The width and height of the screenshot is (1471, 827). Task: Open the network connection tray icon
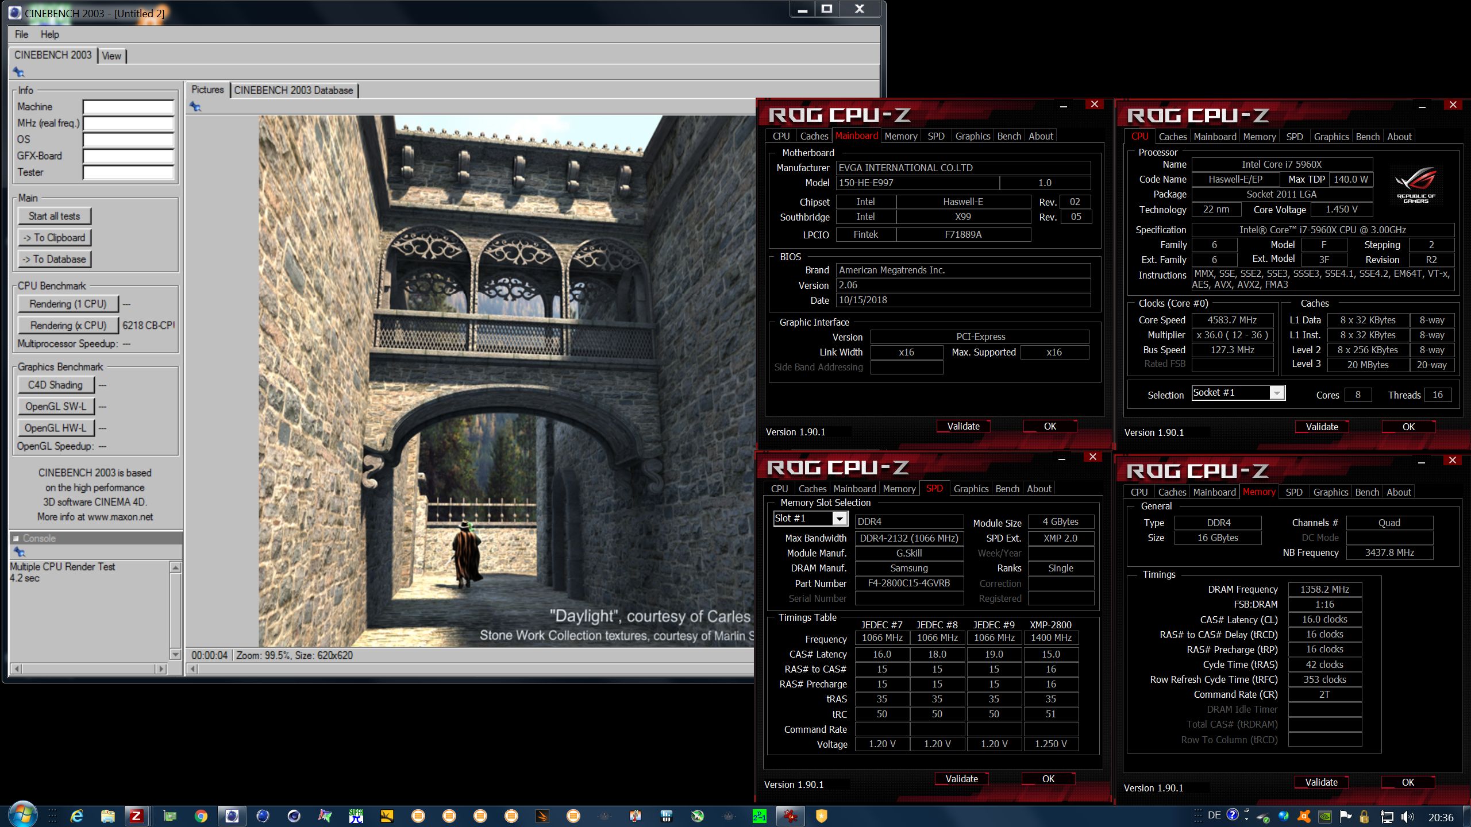click(1387, 817)
